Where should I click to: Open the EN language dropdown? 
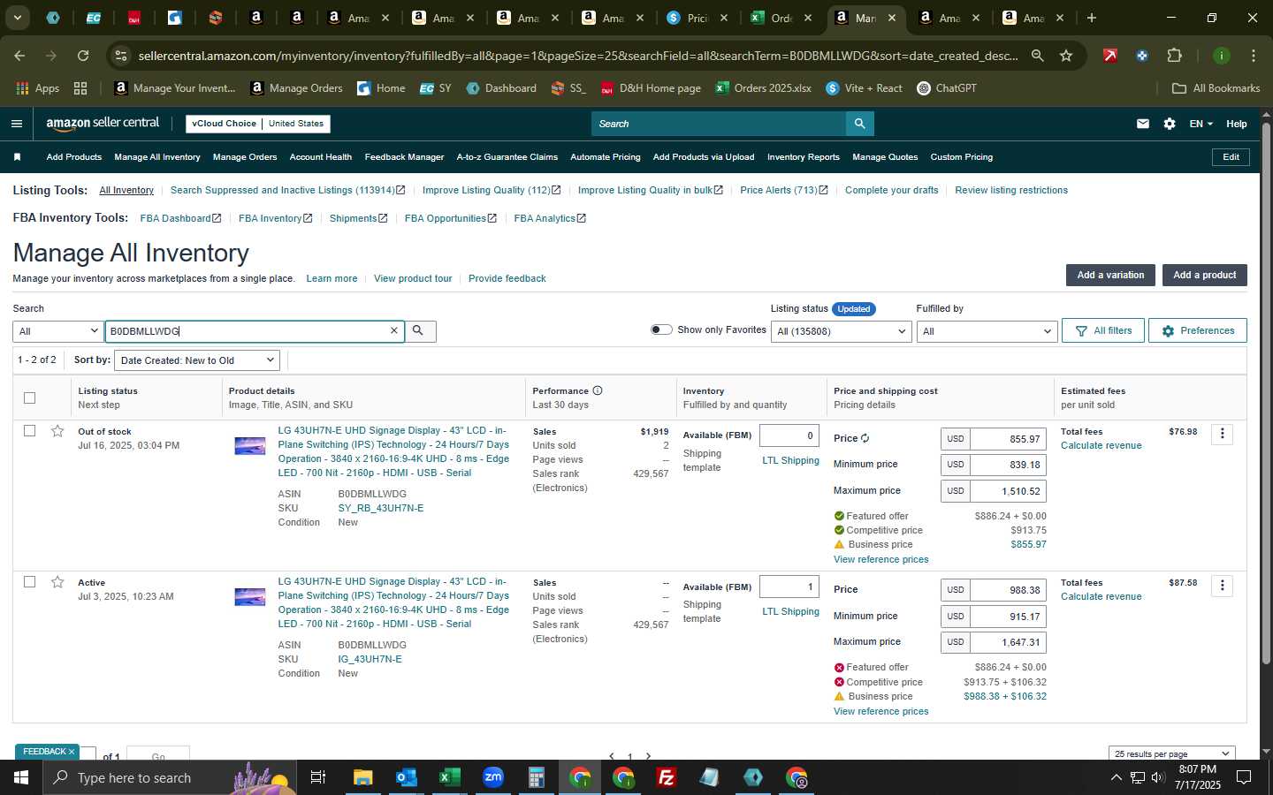(1201, 124)
